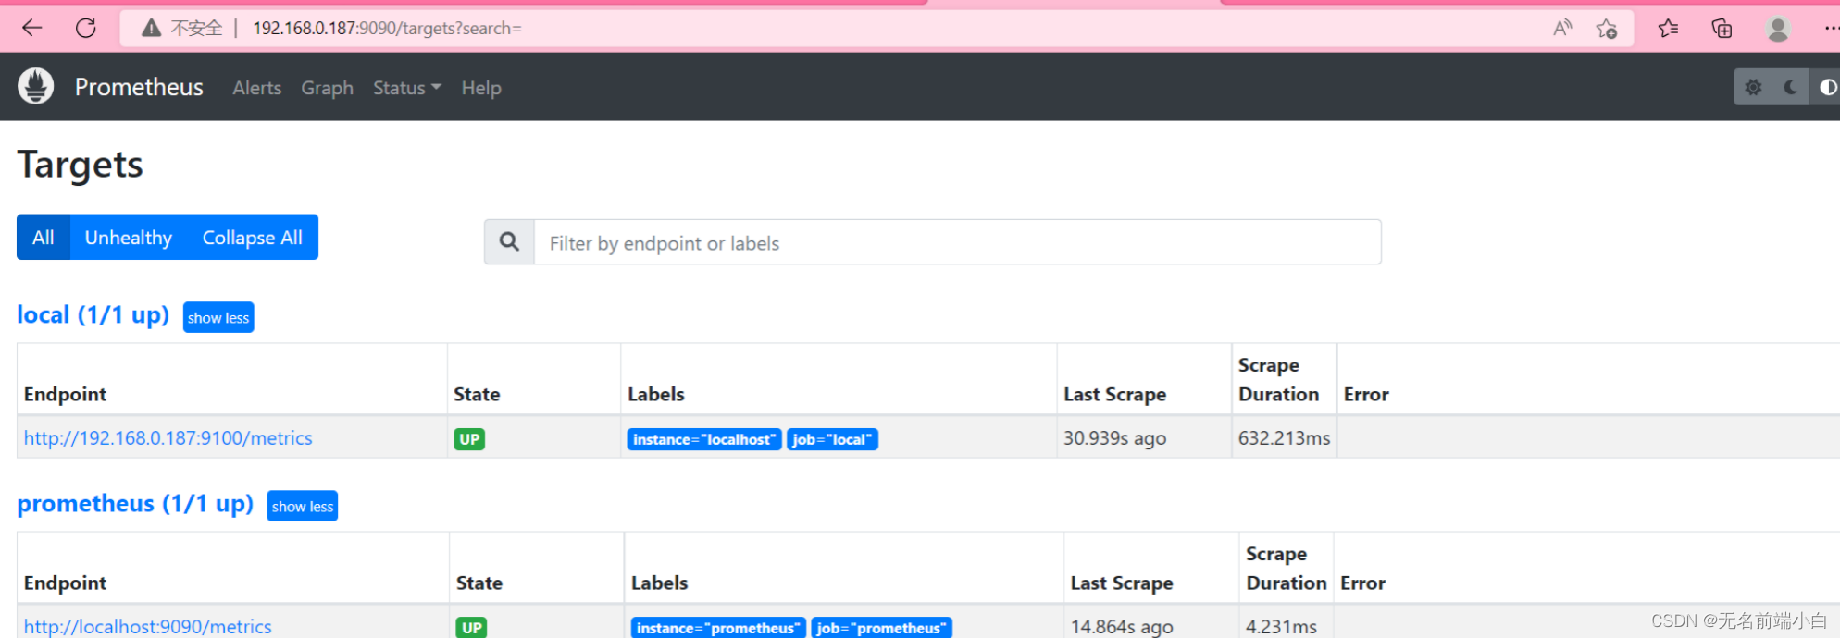Click the 4.231ms scrape duration value
Screen dimensions: 1840x638
point(1281,627)
